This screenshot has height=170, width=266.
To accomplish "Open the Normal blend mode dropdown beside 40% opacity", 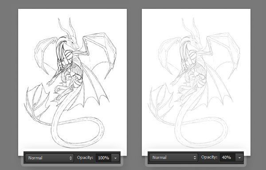I will (x=173, y=158).
